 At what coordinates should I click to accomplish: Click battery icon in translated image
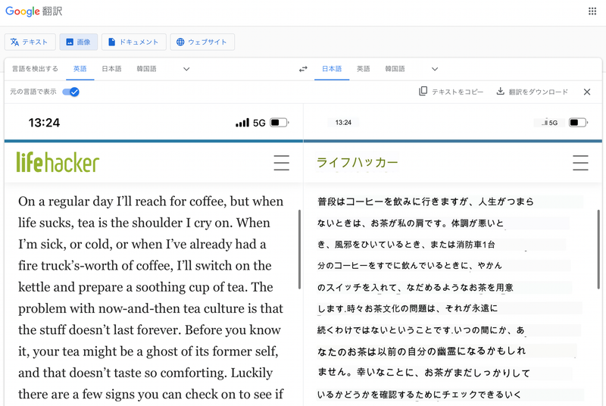tap(579, 123)
